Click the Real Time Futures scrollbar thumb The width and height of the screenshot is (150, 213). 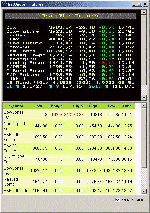tap(144, 50)
